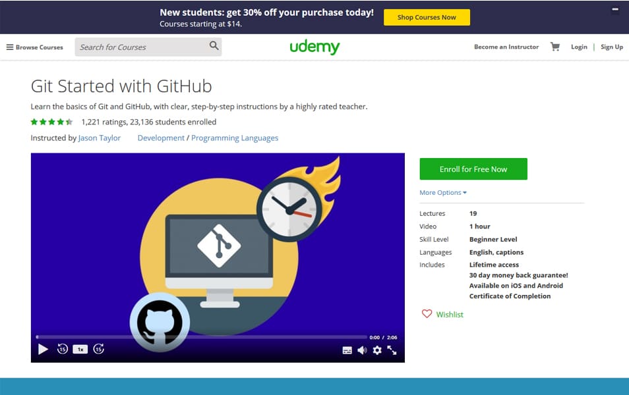Enable closed captions on the video
The image size is (629, 395).
click(x=347, y=350)
